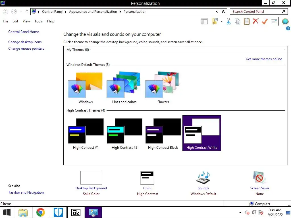291x218 pixels.
Task: Click the Properties toolbar icon
Action: pyautogui.click(x=274, y=21)
